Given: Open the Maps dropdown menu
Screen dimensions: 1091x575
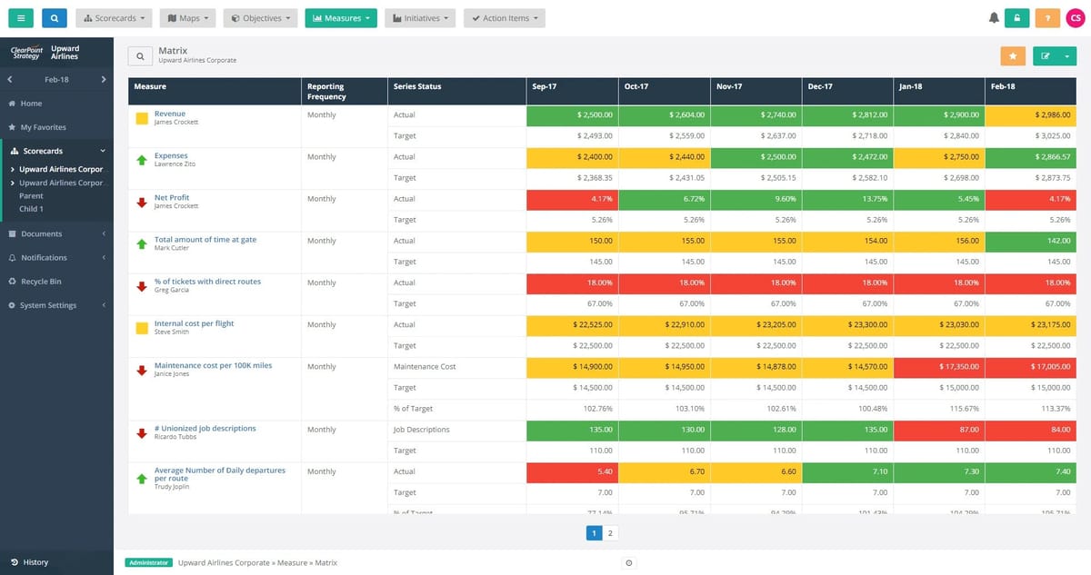Looking at the screenshot, I should [189, 18].
